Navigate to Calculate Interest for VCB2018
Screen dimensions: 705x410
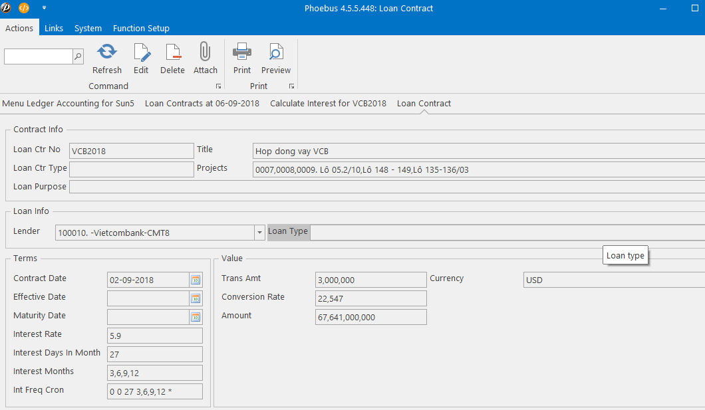click(x=328, y=103)
